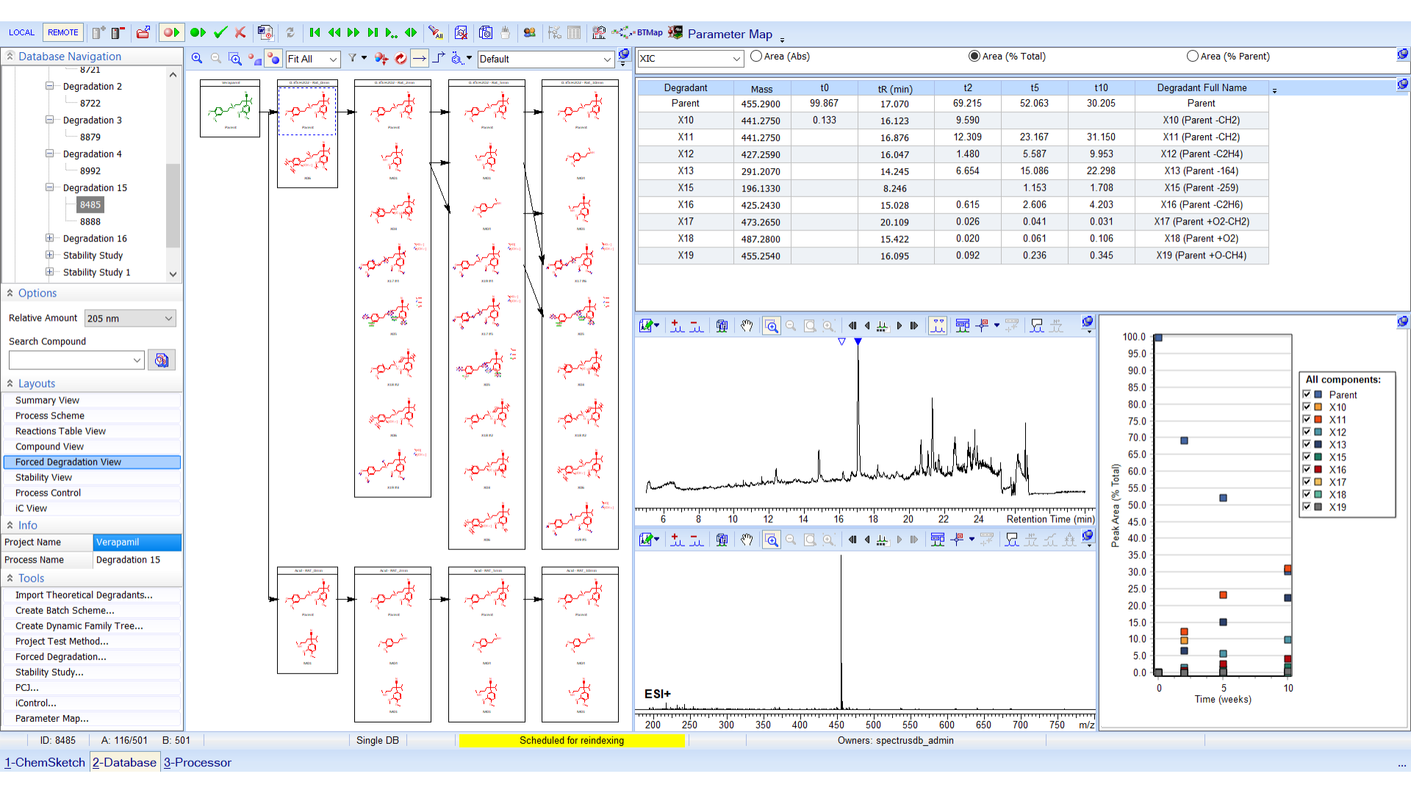Select Area (Abs) radio button
The height and width of the screenshot is (793, 1411).
point(756,56)
